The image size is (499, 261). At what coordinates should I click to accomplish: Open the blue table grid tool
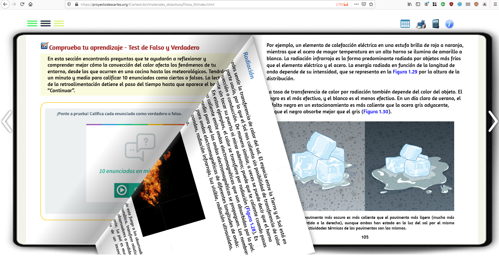coord(405,24)
